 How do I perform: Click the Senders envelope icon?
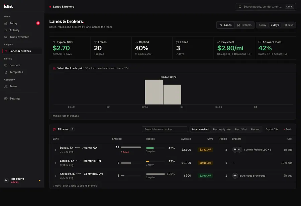point(6,65)
